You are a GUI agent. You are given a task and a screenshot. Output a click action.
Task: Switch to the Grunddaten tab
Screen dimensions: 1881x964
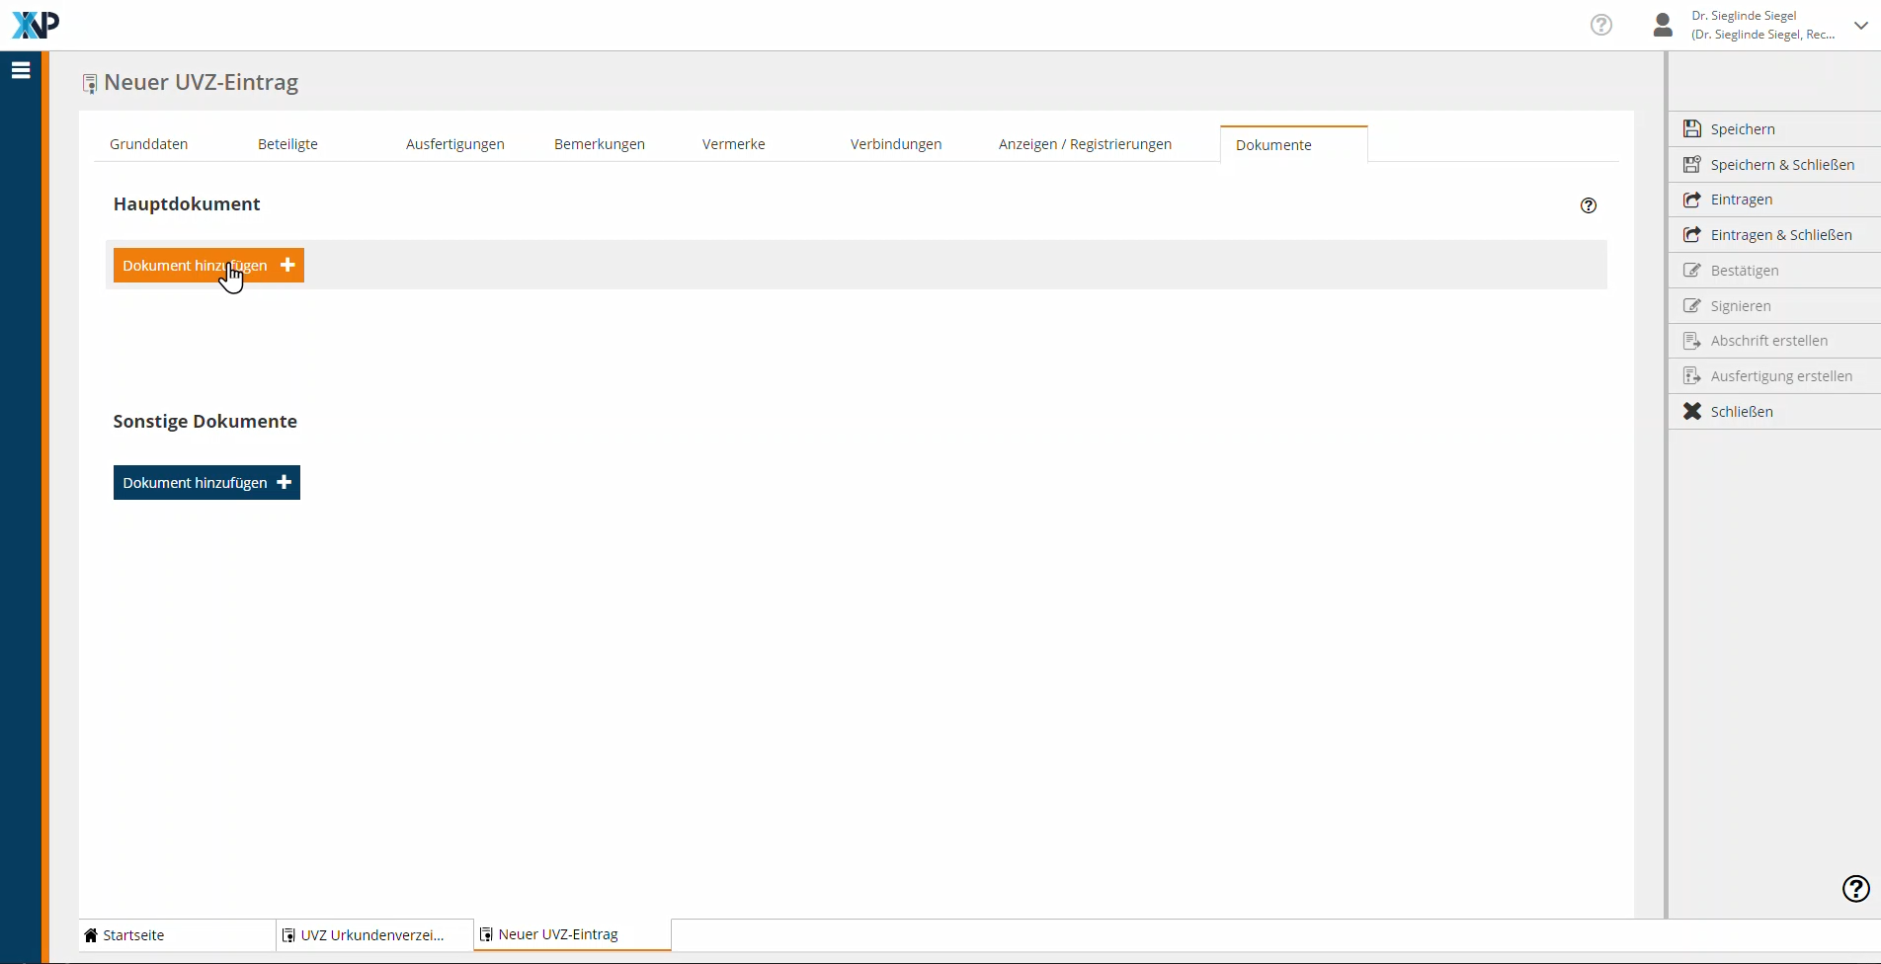[149, 144]
